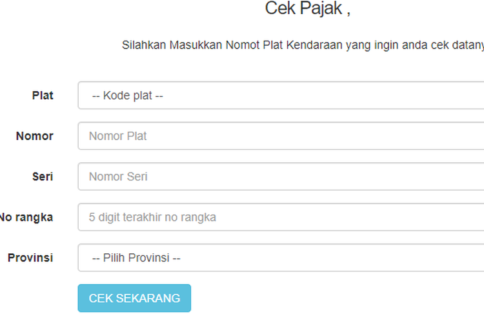Select the No rangka field label
The image size is (484, 323).
26,217
